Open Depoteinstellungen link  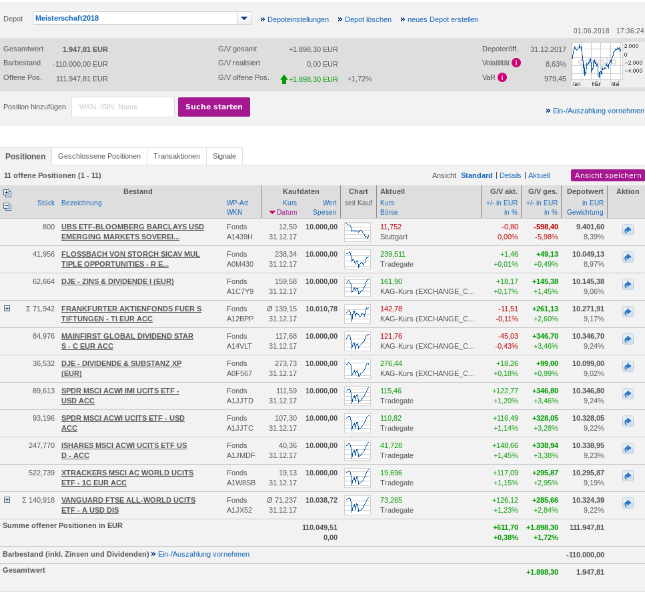tap(297, 19)
